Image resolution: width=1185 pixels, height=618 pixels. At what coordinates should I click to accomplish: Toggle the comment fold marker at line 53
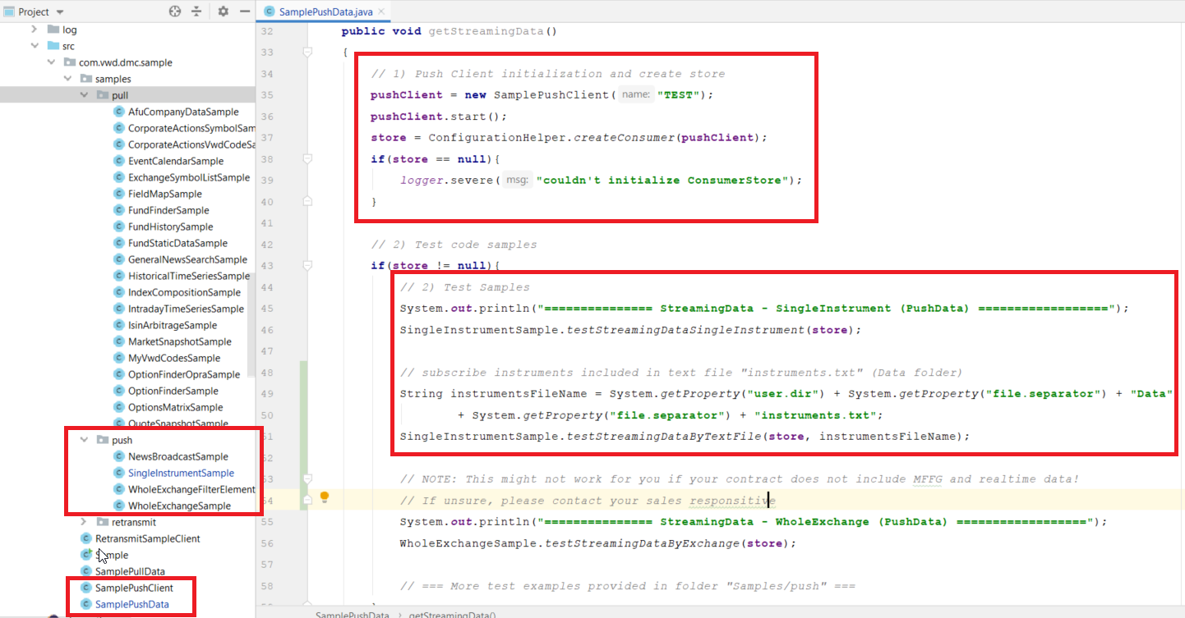[x=307, y=478]
